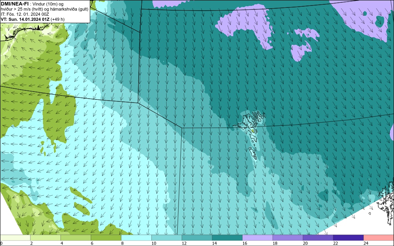Click the pink above-24 m/s legend swatch

[379, 238]
